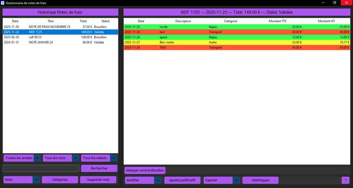Open the help question mark button
353x188 pixels.
(345, 180)
